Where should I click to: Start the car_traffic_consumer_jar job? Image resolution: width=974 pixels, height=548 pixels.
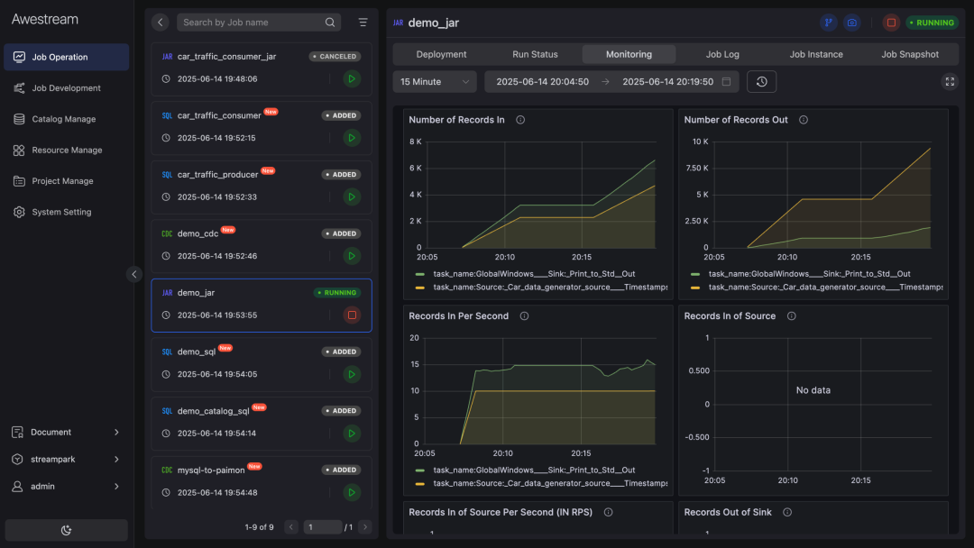pos(352,78)
